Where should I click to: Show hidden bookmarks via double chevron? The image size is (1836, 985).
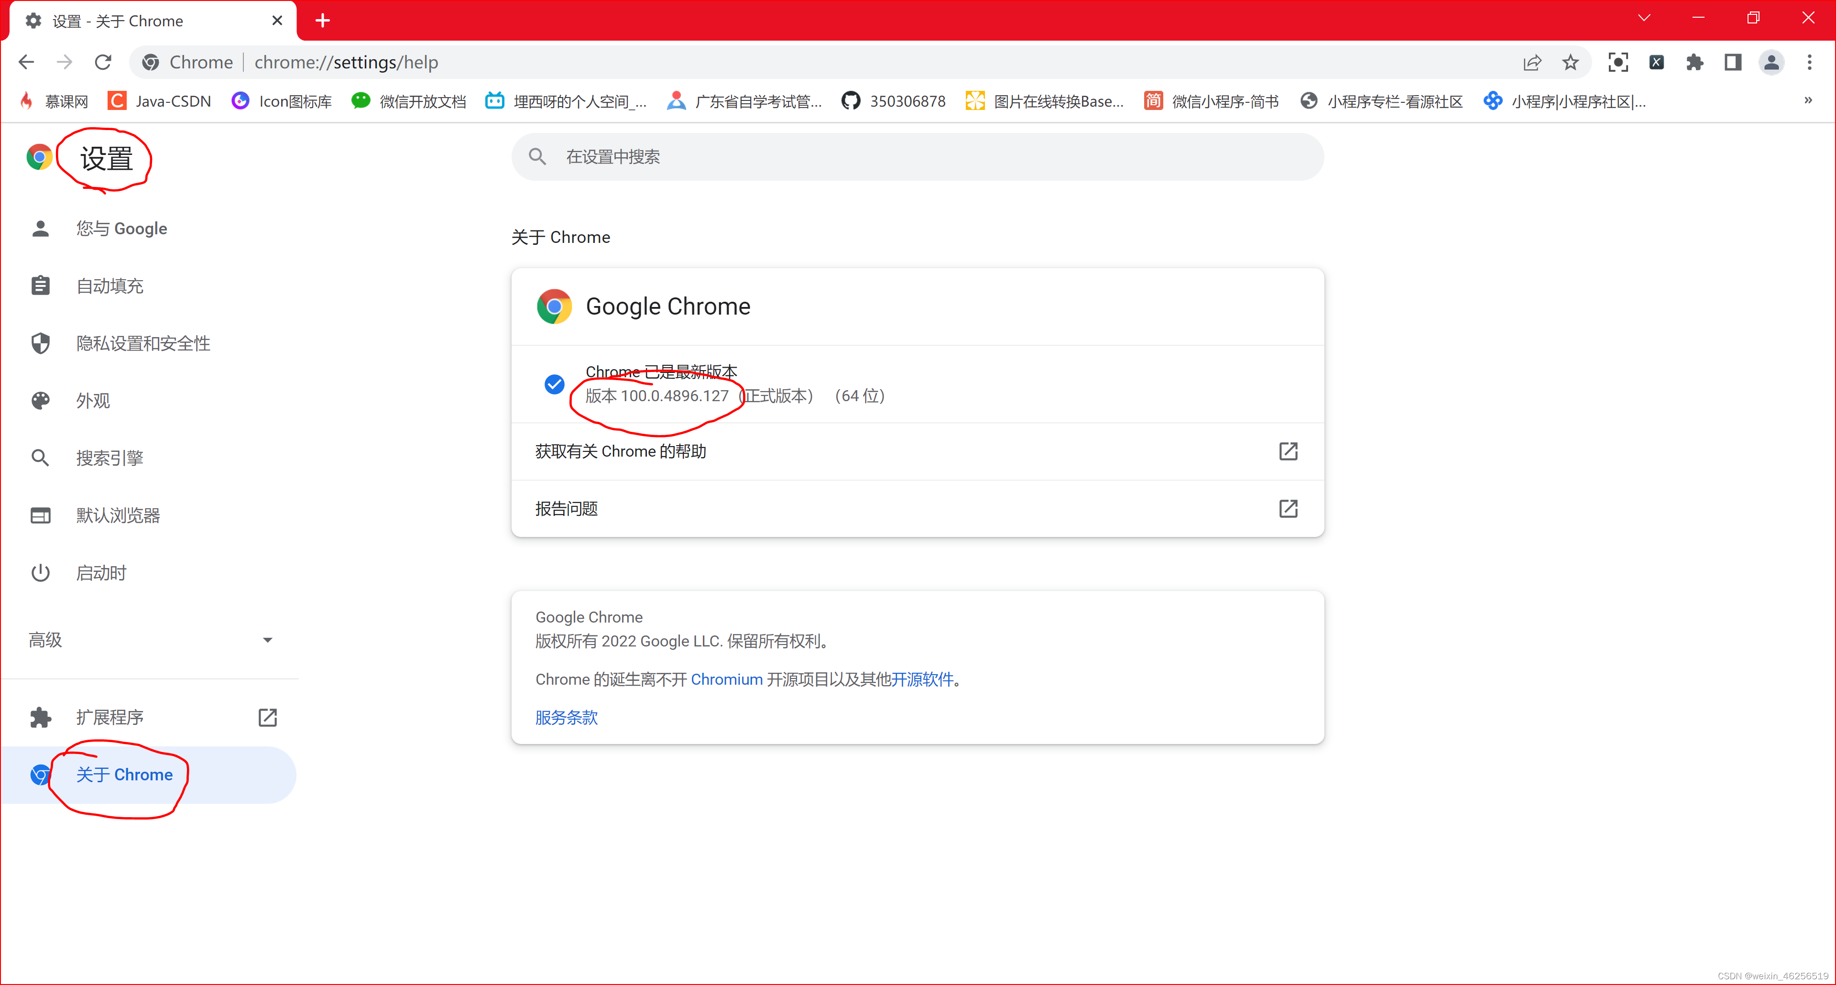1808,100
